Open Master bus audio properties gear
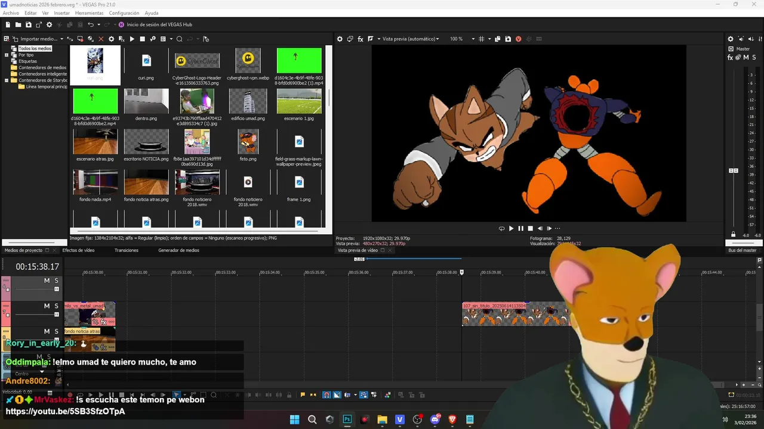This screenshot has width=764, height=429. pyautogui.click(x=731, y=39)
